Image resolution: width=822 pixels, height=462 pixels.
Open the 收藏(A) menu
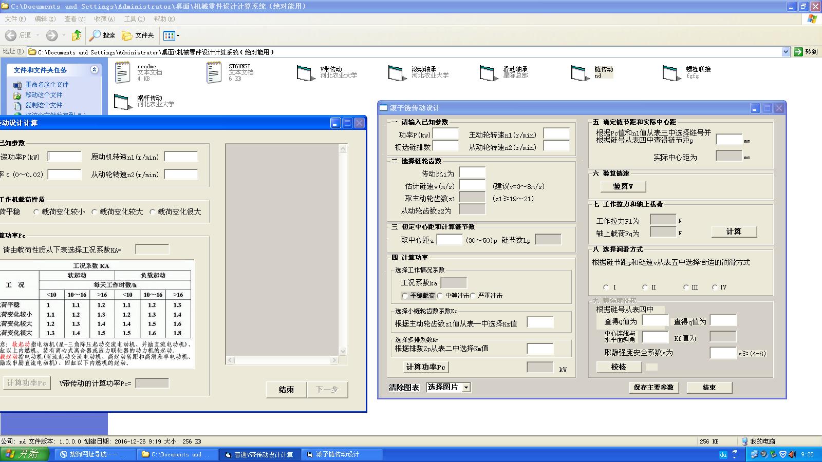(104, 19)
